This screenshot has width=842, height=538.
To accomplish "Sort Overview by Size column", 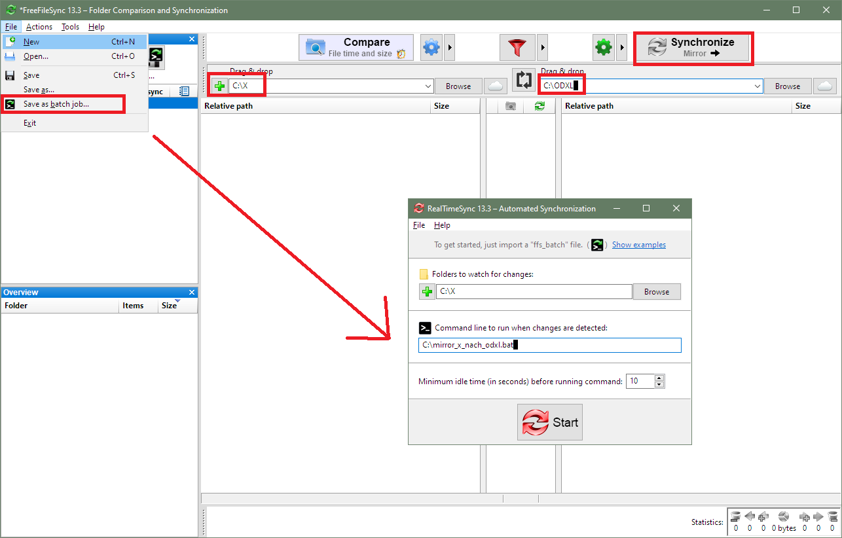I will click(x=177, y=306).
